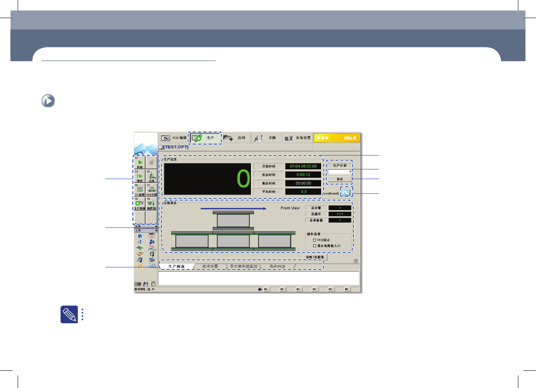The width and height of the screenshot is (536, 388).
Task: Click the XYZ axis tool icon
Action: pos(152,248)
